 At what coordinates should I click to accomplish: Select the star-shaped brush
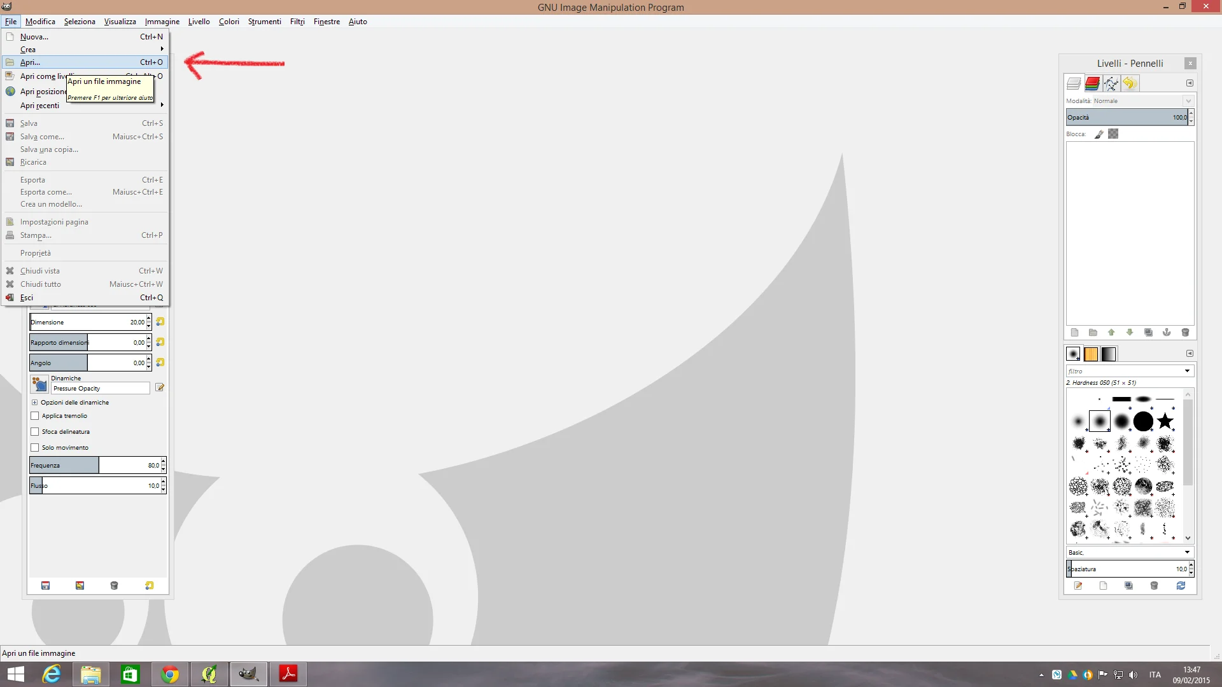pyautogui.click(x=1165, y=421)
